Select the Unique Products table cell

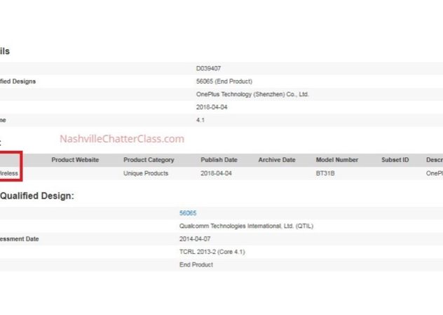point(146,173)
